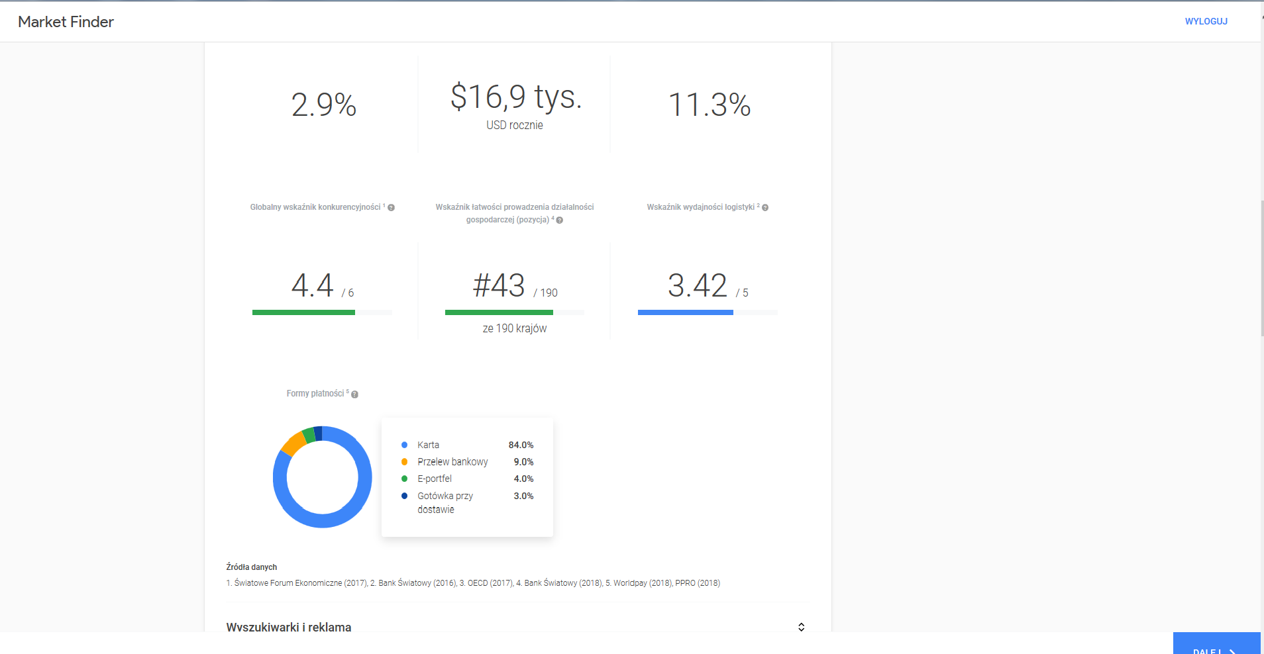The height and width of the screenshot is (654, 1264).
Task: Open help tooltip for Wskaźnik wydajności logistyki
Action: pyautogui.click(x=765, y=208)
